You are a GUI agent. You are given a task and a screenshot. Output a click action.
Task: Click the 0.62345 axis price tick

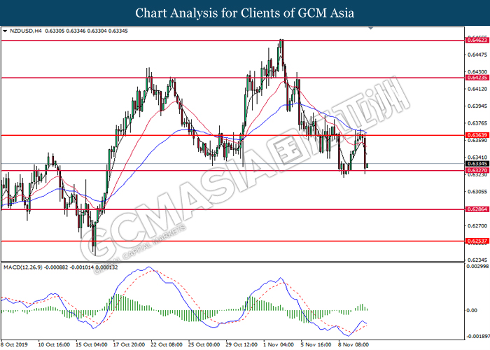(477, 260)
